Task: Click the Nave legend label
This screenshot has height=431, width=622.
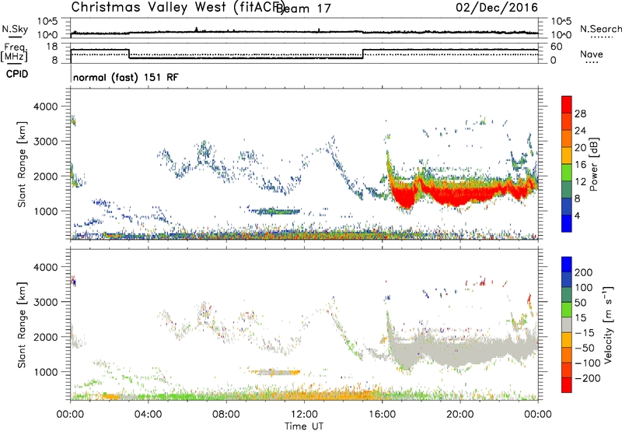Action: point(592,54)
